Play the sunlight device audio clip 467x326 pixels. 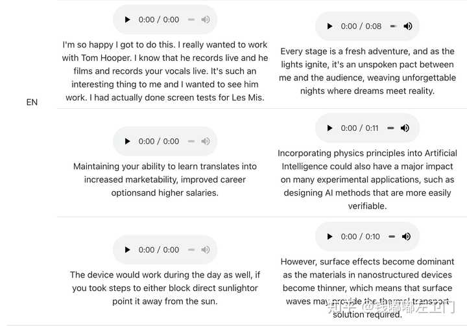pyautogui.click(x=128, y=250)
